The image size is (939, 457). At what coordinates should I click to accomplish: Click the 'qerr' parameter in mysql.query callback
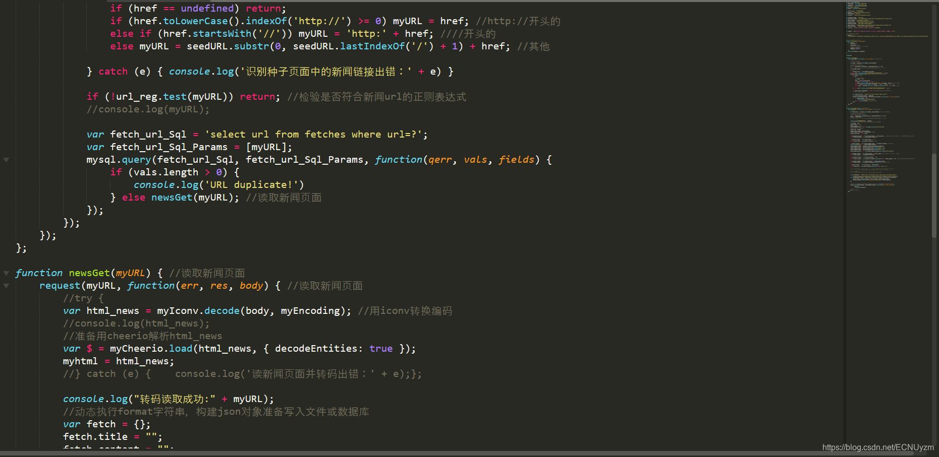click(440, 160)
